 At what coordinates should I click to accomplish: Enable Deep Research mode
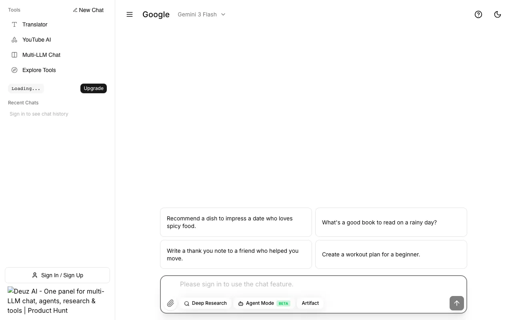point(205,303)
